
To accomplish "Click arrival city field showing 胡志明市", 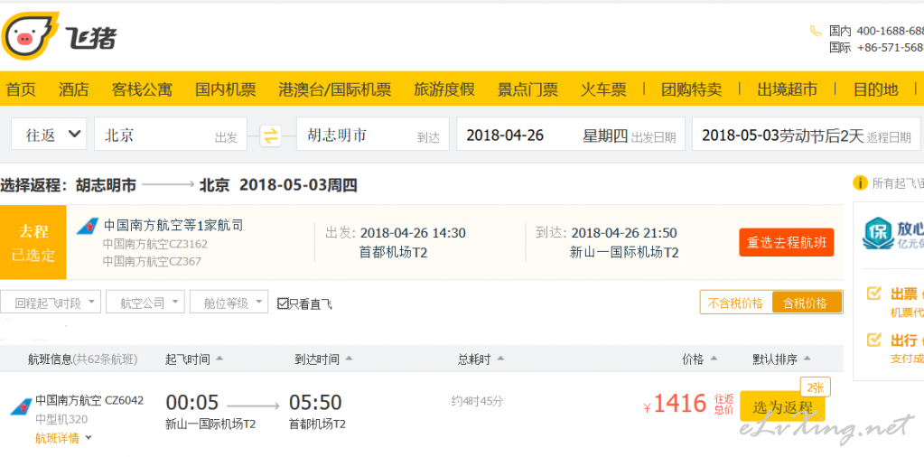I will 372,135.
